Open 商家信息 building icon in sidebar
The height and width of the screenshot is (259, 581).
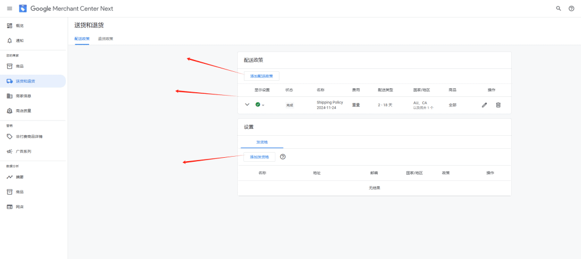tap(10, 96)
